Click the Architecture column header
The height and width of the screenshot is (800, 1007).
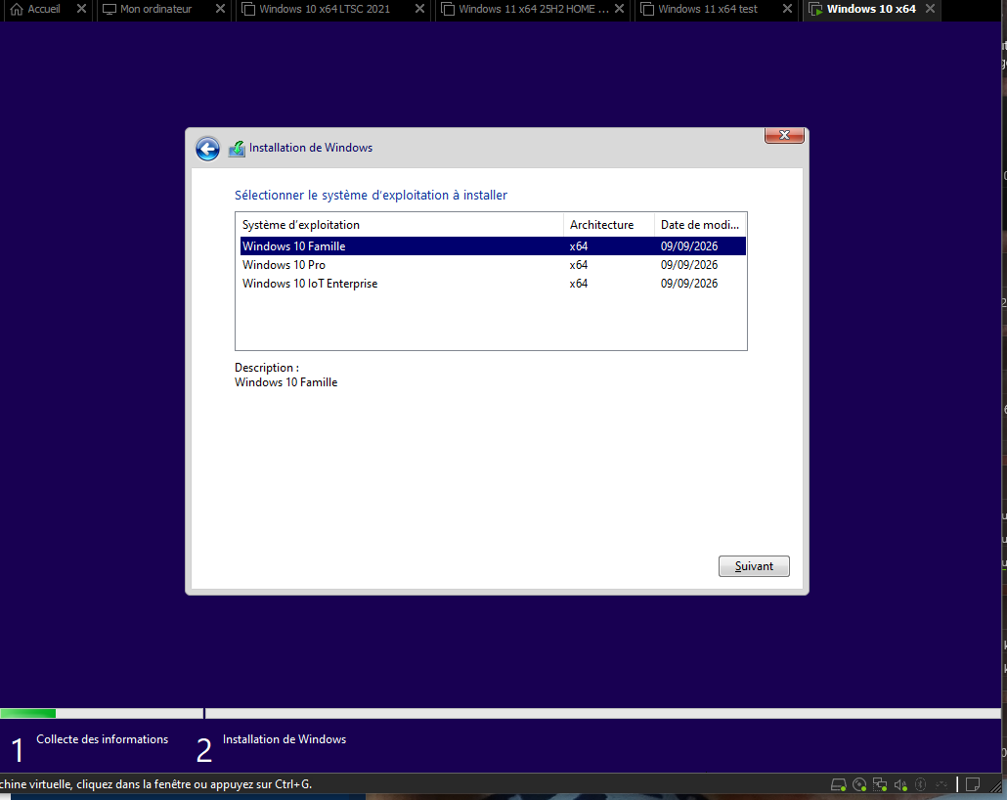pyautogui.click(x=609, y=225)
